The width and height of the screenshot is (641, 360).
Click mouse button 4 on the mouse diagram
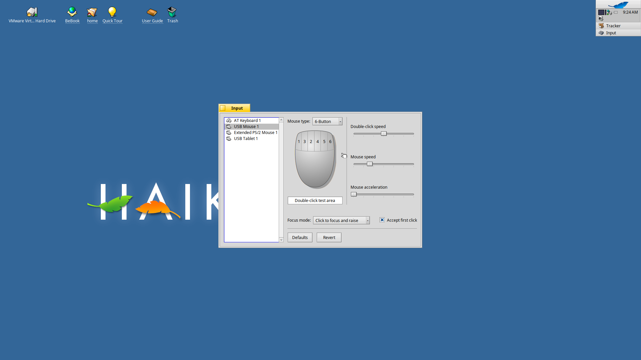pos(317,141)
